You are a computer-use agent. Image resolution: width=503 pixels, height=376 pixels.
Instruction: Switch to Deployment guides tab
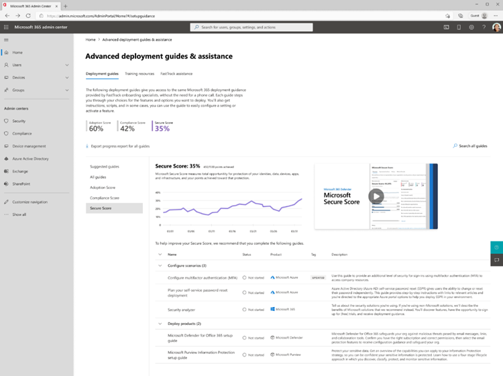102,74
